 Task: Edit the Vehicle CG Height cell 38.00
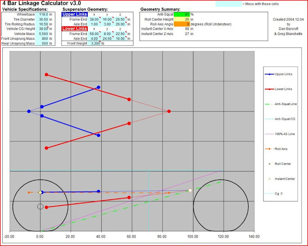(42, 29)
